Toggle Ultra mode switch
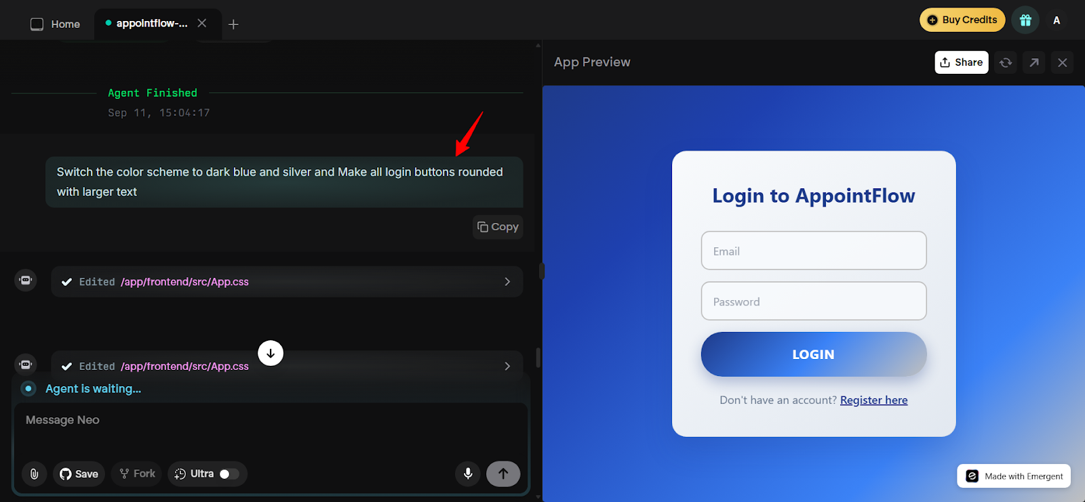 click(229, 474)
